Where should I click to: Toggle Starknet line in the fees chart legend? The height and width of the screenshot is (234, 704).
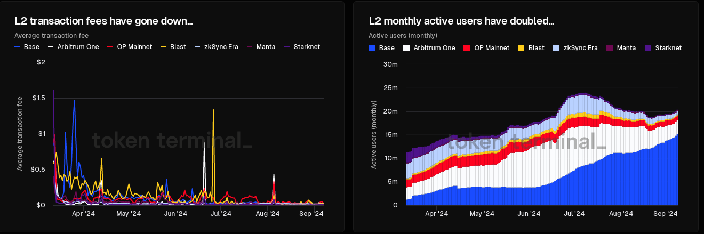[x=302, y=47]
